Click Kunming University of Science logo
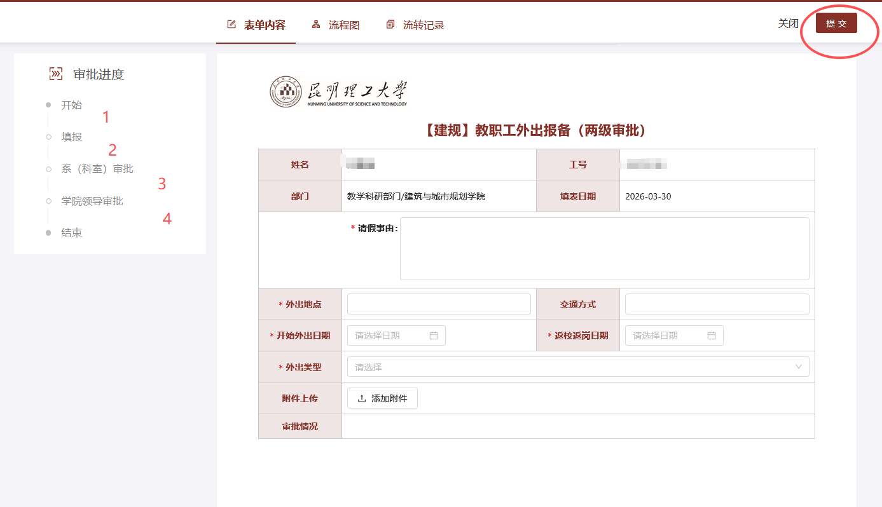 coord(338,92)
